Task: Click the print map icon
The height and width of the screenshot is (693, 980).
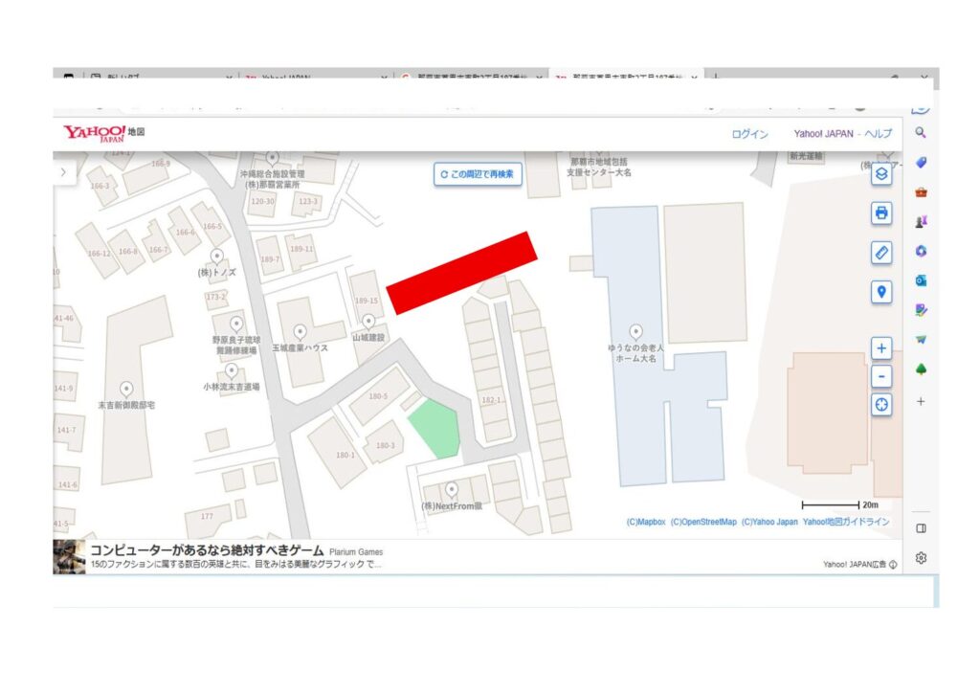Action: [881, 212]
